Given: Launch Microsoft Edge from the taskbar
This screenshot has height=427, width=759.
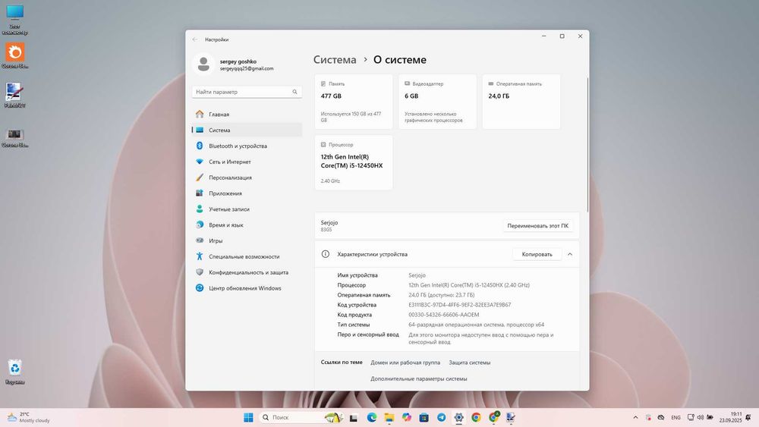Looking at the screenshot, I should point(371,417).
